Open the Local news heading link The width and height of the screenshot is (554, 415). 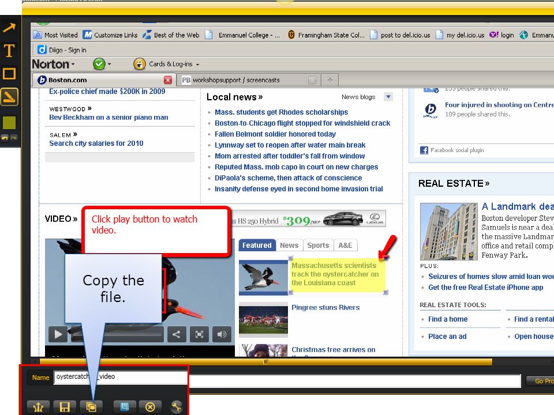pos(235,97)
